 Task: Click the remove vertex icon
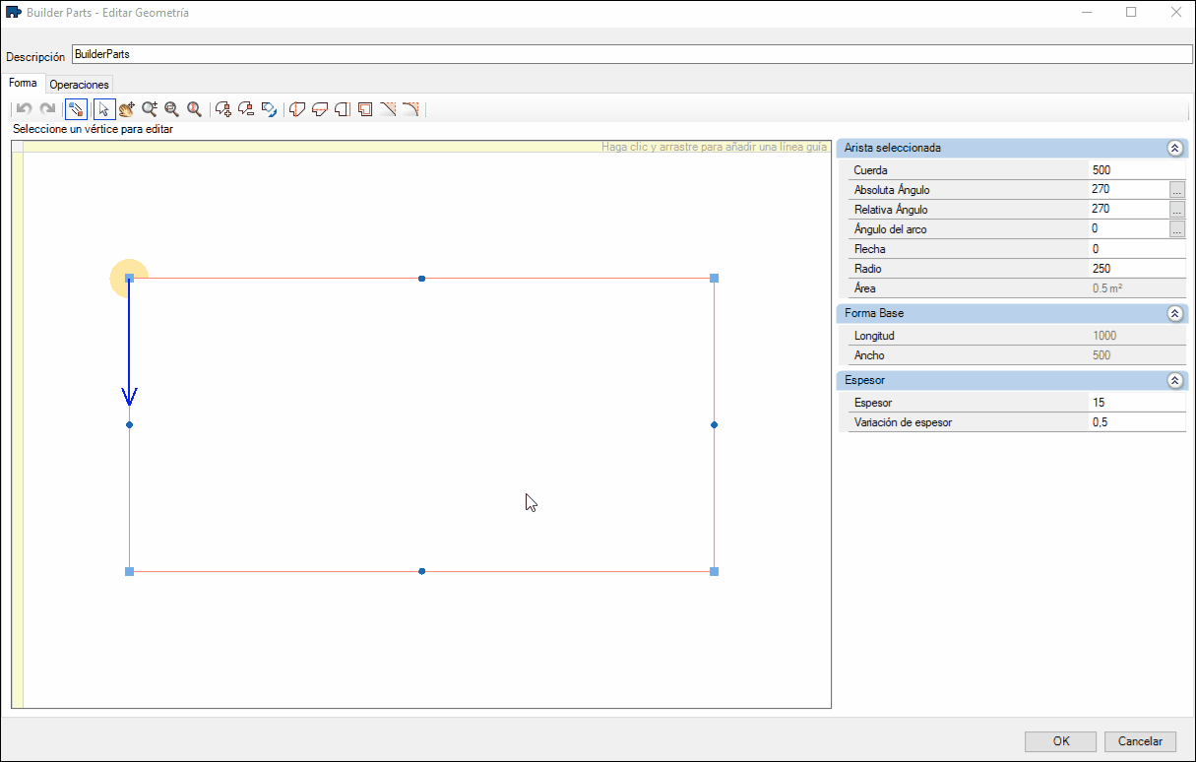tap(246, 109)
